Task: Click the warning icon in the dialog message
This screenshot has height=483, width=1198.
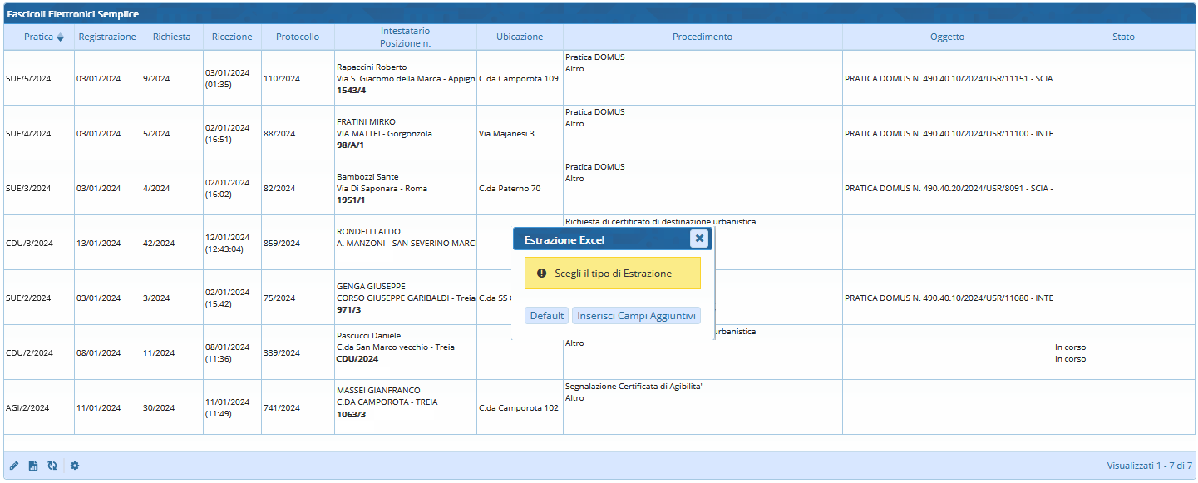Action: tap(541, 273)
